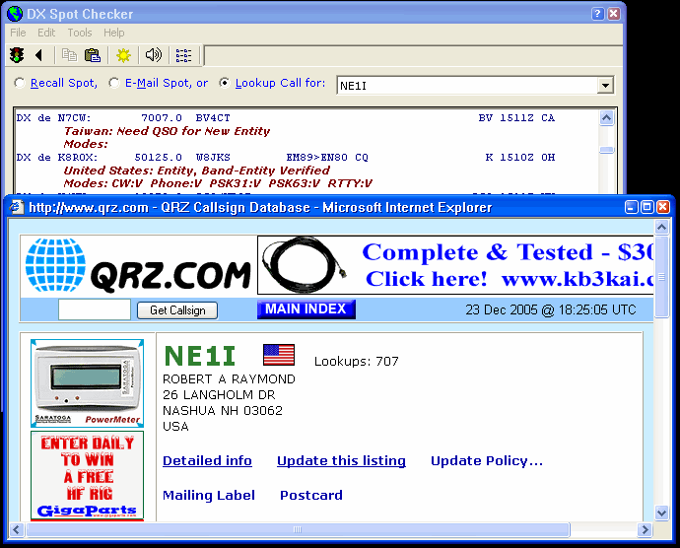This screenshot has width=680, height=548.
Task: Close the DX Spot Checker window
Action: [614, 14]
